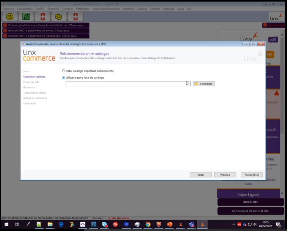Click the 'Relacionar catálogos' wizard step
This screenshot has height=231, width=287.
35,98
